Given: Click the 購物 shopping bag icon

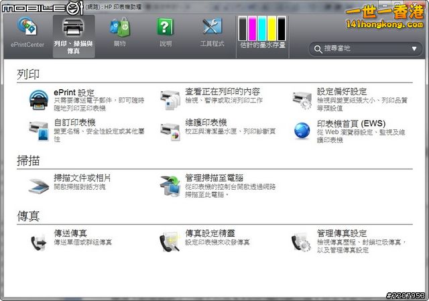Looking at the screenshot, I should [x=120, y=28].
